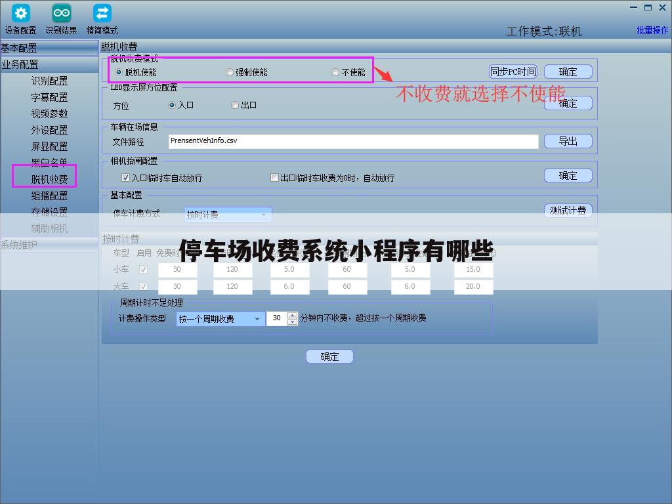
Task: Click the 测试计费 button
Action: pos(568,210)
